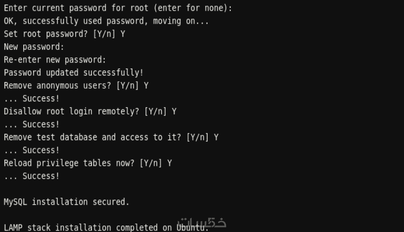Screen dimensions: 404x232
Task: Select the "OK, successfully used password" line
Action: tap(106, 21)
